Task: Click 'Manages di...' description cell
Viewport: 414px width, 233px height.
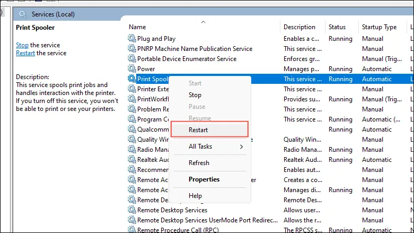Action: [302, 190]
